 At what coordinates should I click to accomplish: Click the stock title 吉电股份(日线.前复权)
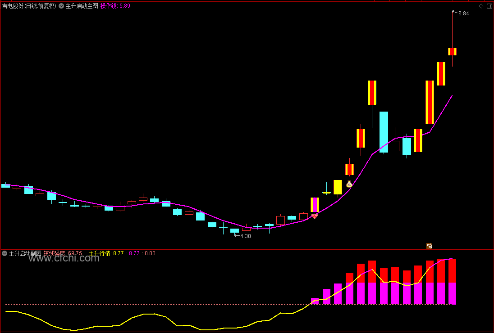tap(29, 6)
